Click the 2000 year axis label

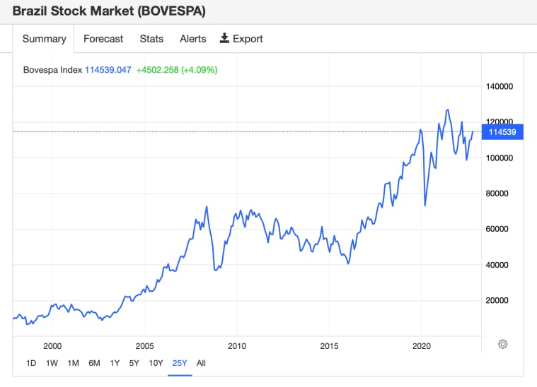(x=52, y=346)
